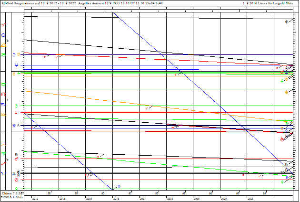
Task: Select the red circled Sun symbol at right edge
Action: (282, 139)
